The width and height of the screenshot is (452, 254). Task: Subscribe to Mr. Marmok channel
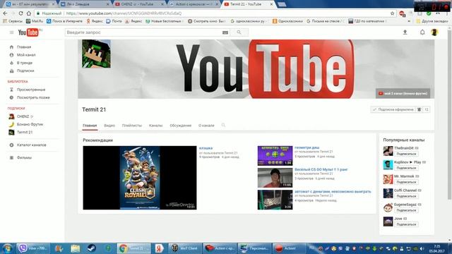pyautogui.click(x=406, y=182)
